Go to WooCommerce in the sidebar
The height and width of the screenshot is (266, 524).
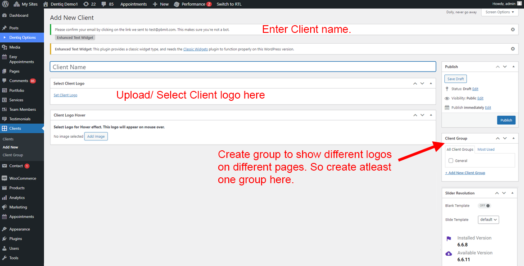coord(23,178)
